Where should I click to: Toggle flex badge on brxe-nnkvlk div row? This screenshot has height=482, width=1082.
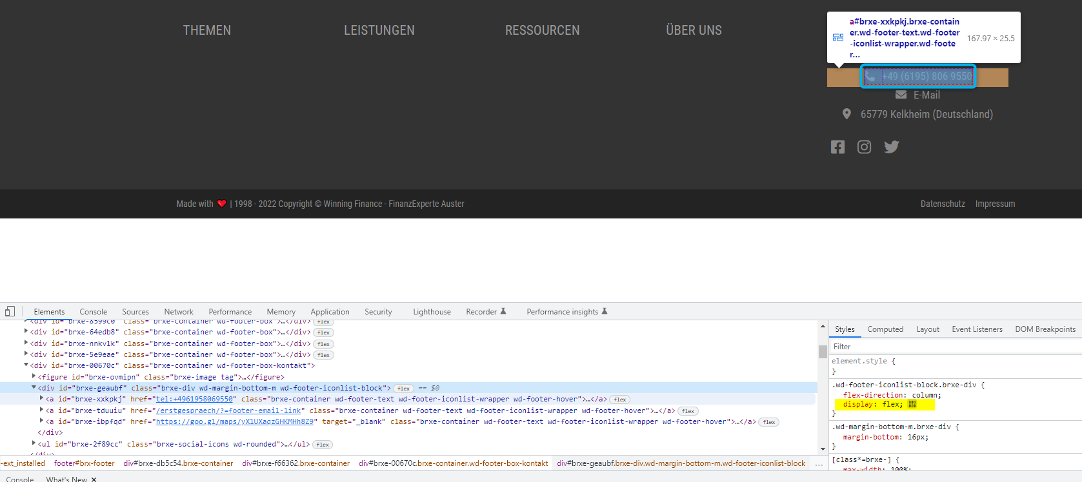[323, 344]
